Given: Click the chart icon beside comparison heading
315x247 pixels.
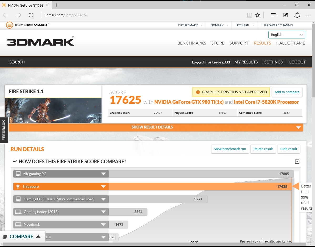Looking at the screenshot, I should 15,161.
